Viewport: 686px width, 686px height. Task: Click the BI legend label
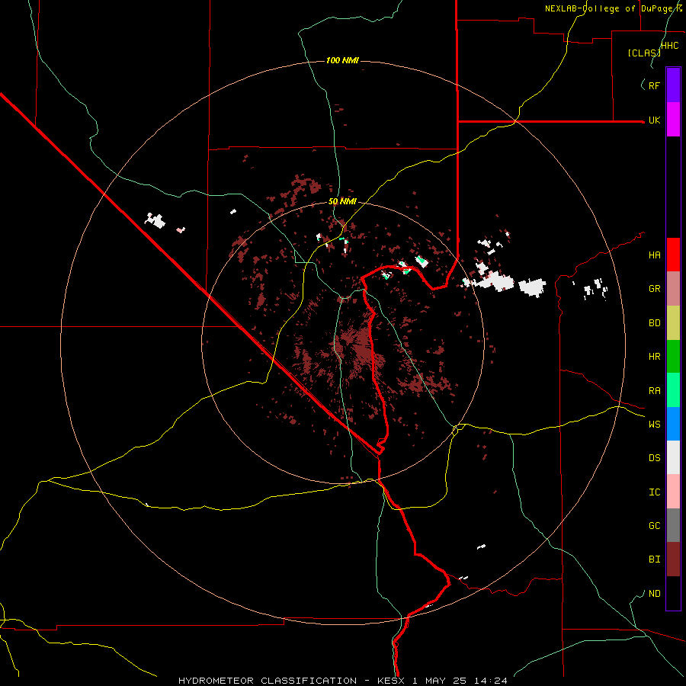[x=654, y=559]
